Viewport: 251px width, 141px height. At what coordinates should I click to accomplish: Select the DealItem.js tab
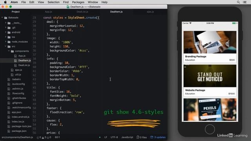pos(116,12)
